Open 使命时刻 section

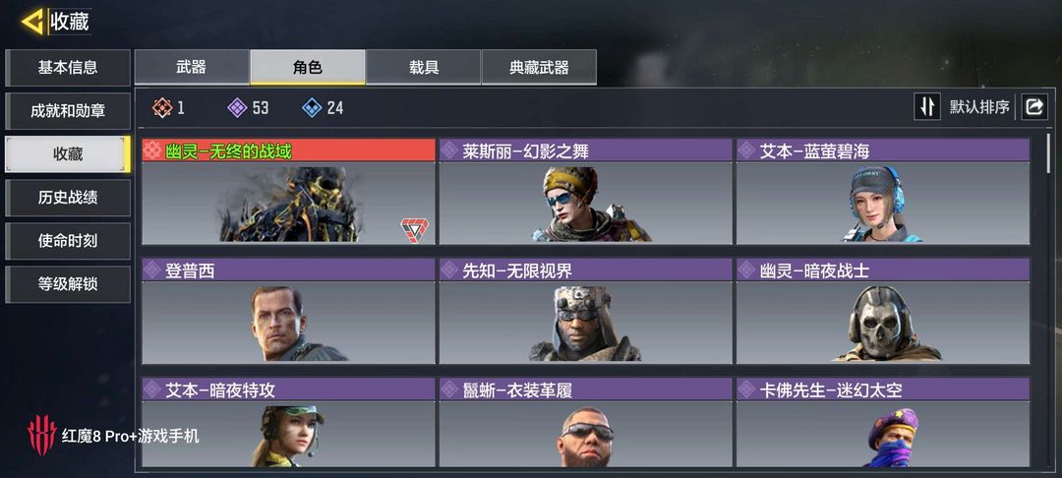coord(68,241)
